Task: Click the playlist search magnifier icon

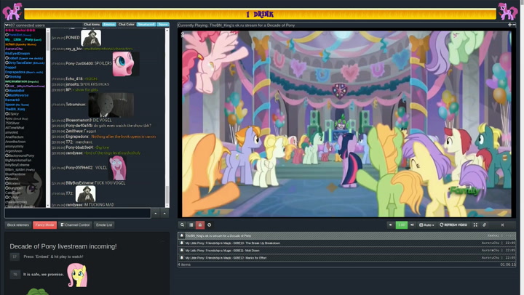Action: click(183, 225)
